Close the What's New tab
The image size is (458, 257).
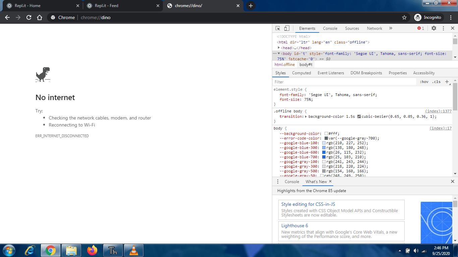[330, 181]
